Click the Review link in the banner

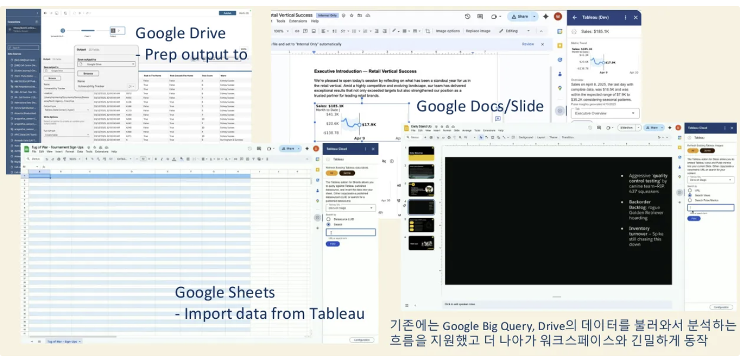click(528, 44)
